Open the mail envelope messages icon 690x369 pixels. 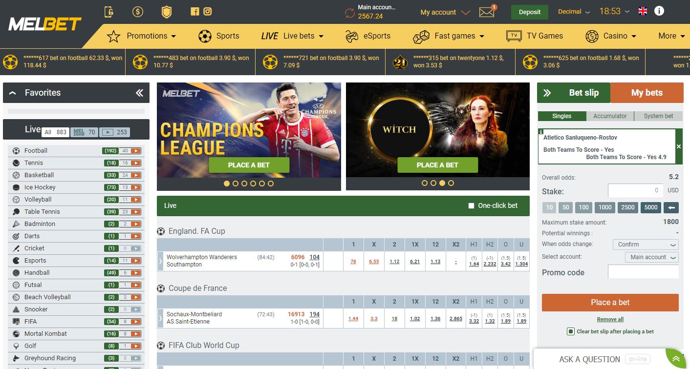click(487, 12)
